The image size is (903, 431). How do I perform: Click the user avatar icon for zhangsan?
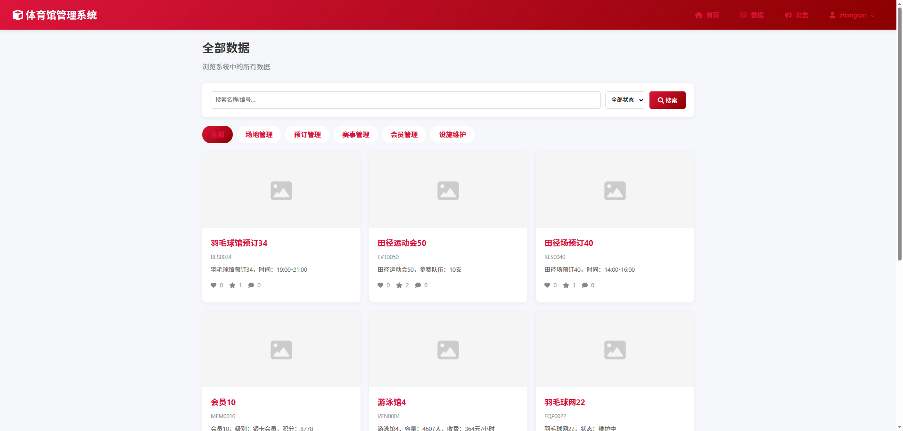(832, 15)
